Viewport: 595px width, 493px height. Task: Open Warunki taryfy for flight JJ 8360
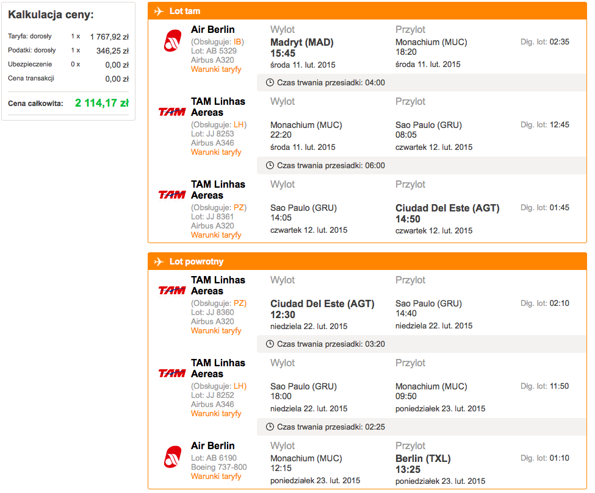point(216,331)
